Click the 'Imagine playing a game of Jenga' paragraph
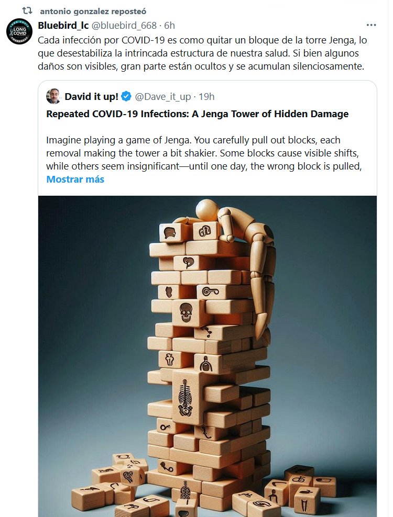Screen dimensions: 393x517 (204, 153)
